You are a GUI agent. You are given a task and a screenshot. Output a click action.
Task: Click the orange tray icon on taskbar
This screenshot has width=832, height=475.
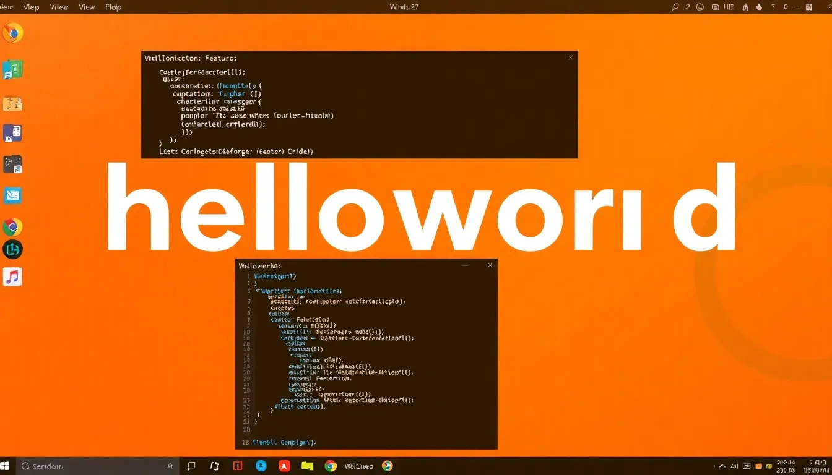coord(758,466)
